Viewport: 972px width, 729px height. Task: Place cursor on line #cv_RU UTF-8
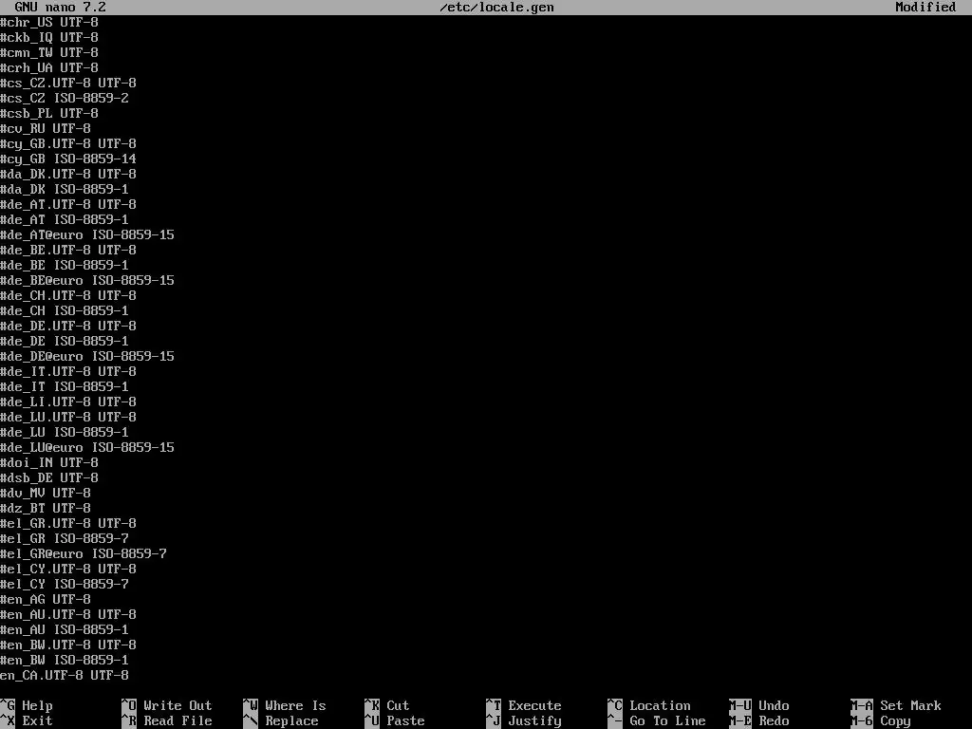(46, 128)
